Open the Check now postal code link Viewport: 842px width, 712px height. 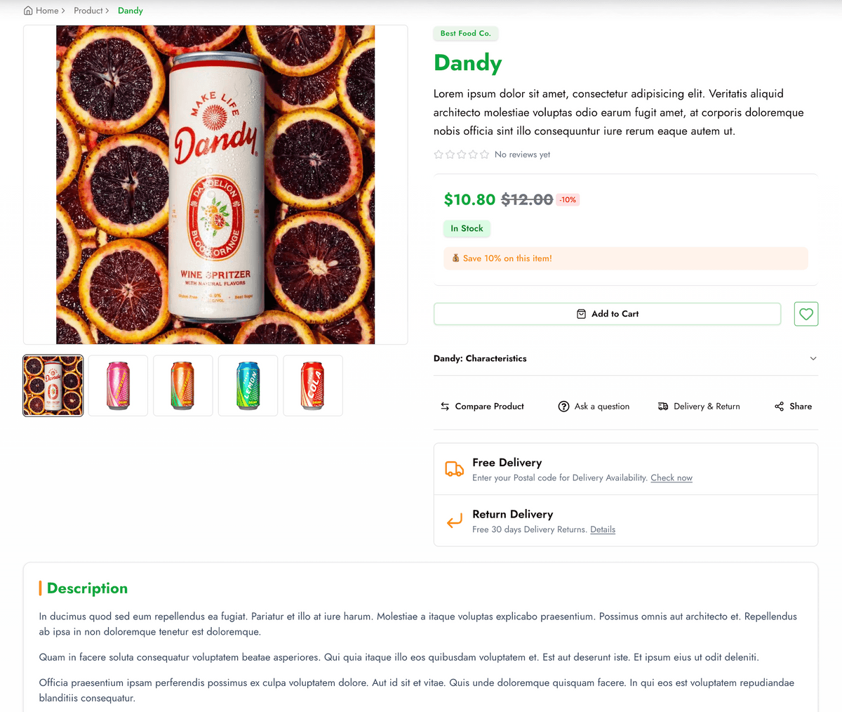click(671, 478)
